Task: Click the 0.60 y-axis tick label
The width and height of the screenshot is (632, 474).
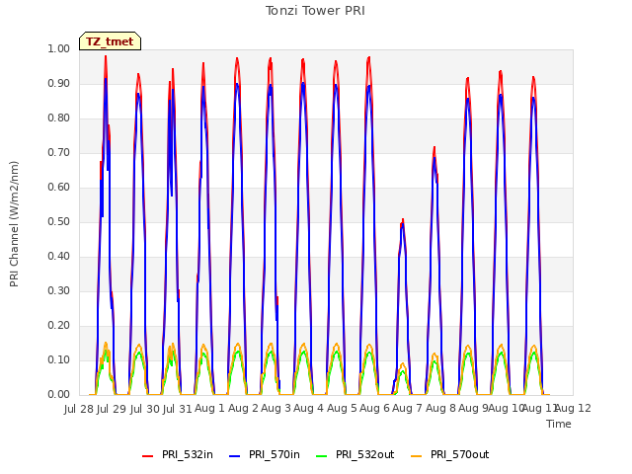Action: pyautogui.click(x=59, y=187)
